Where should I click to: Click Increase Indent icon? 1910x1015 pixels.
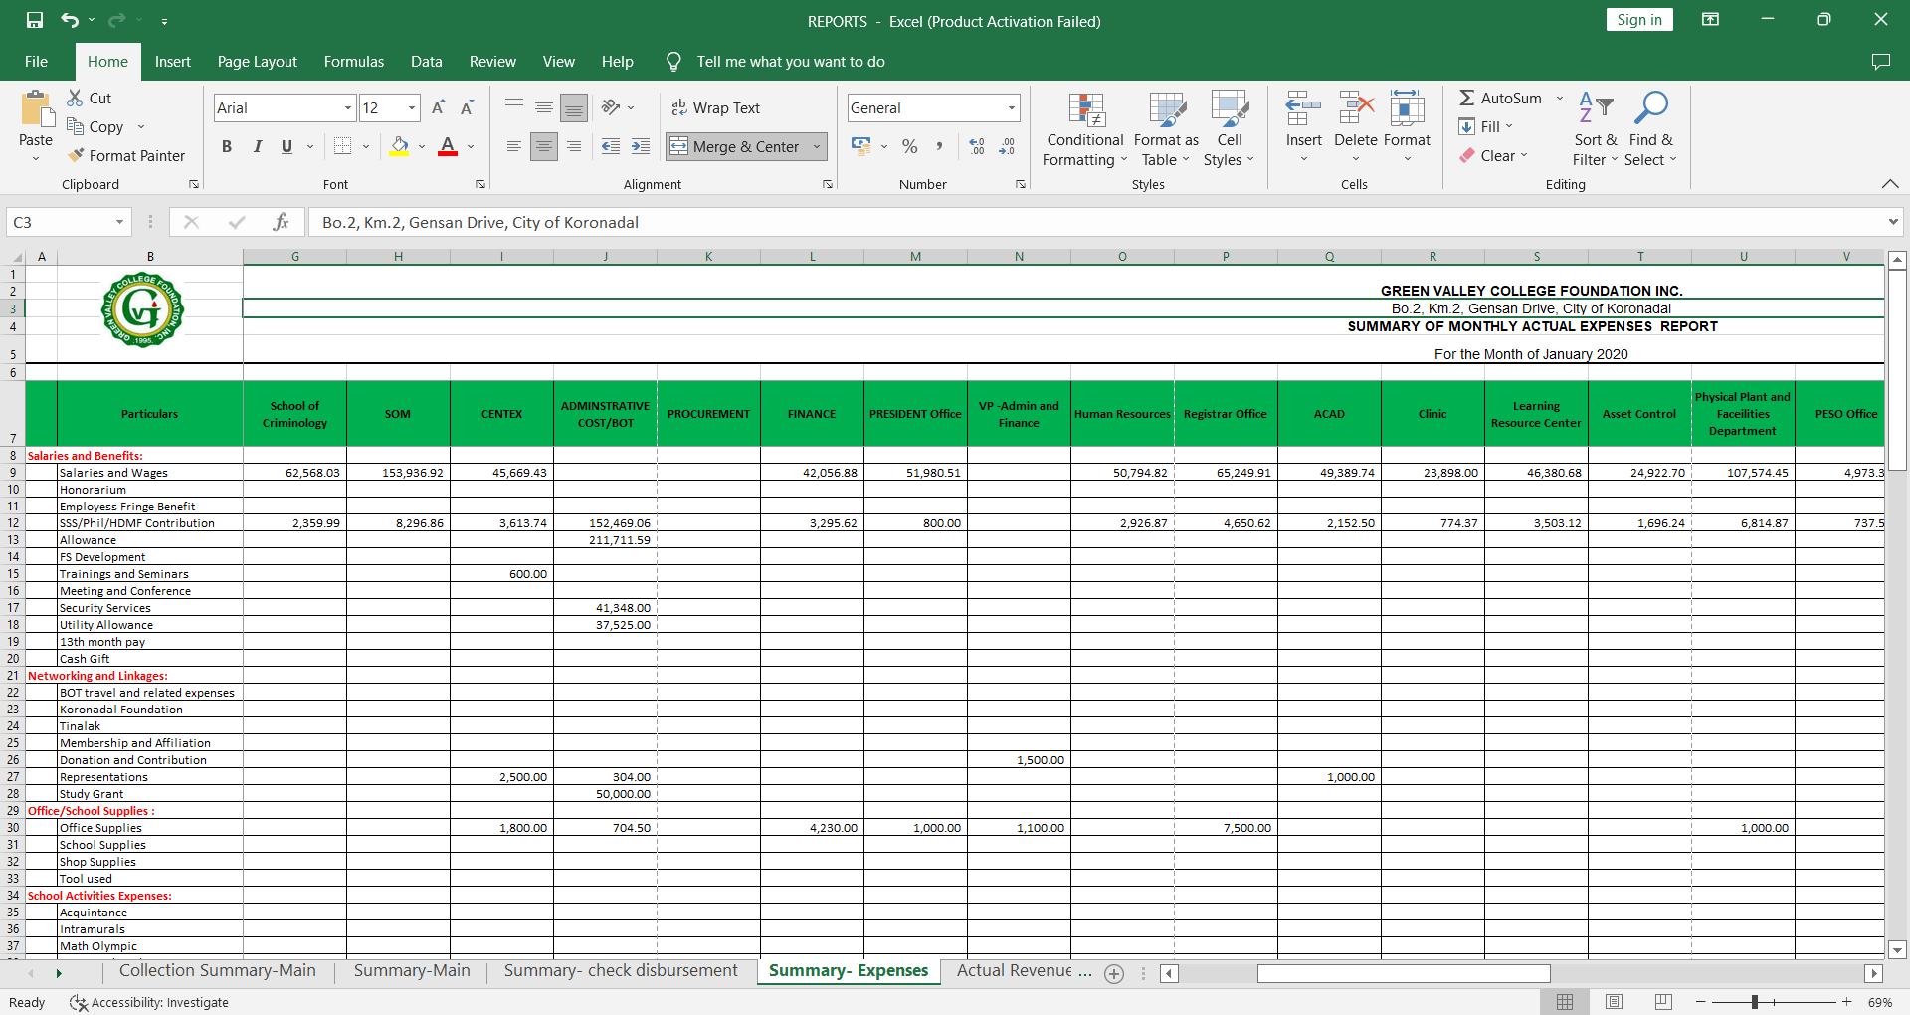(x=641, y=146)
